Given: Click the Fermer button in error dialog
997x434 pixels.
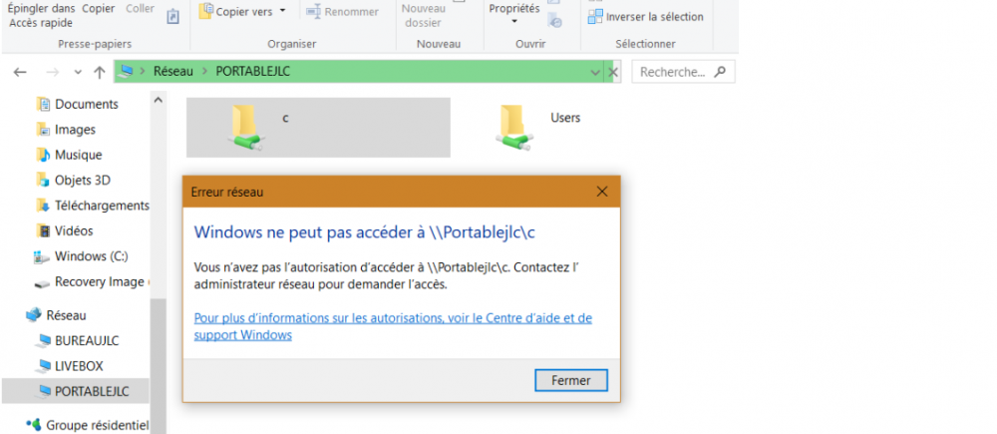Looking at the screenshot, I should (571, 380).
